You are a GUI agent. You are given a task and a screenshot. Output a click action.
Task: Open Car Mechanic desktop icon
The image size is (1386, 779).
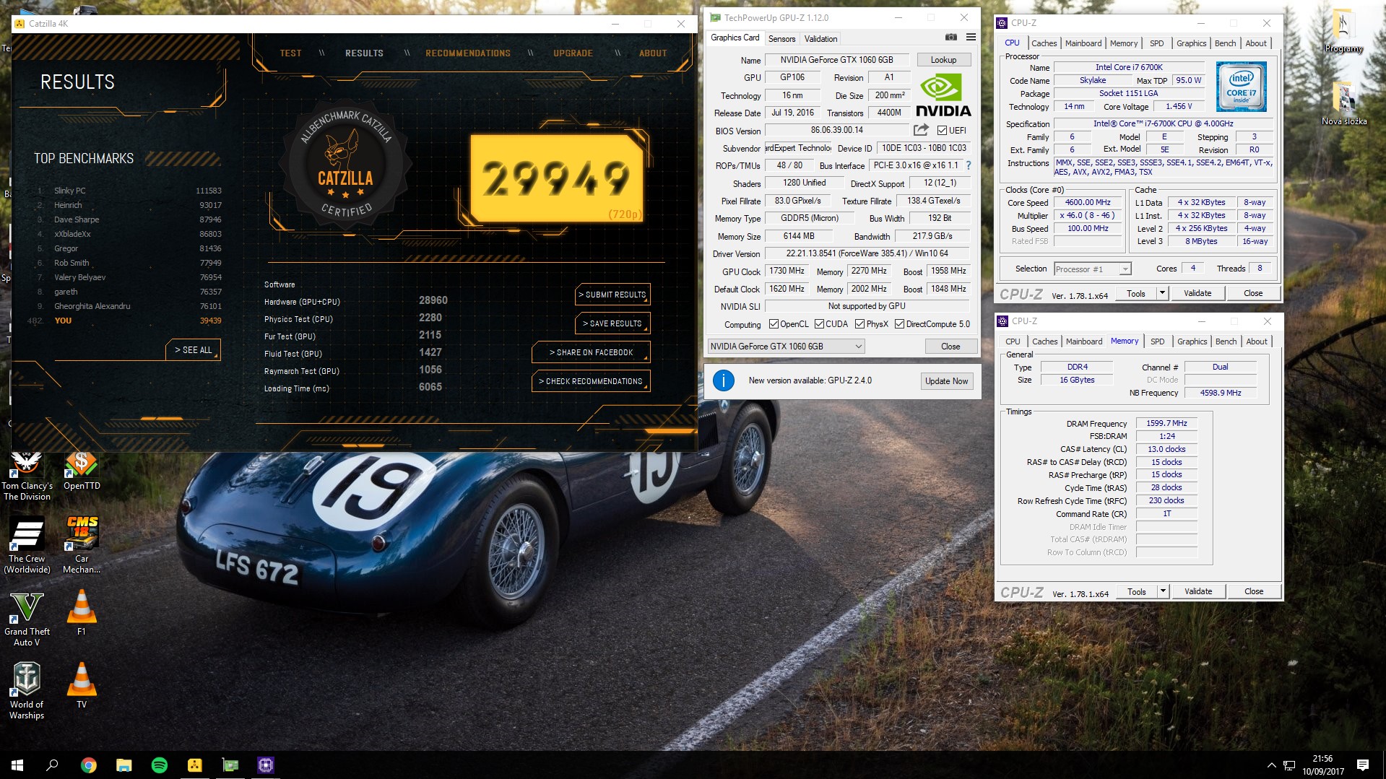(82, 546)
